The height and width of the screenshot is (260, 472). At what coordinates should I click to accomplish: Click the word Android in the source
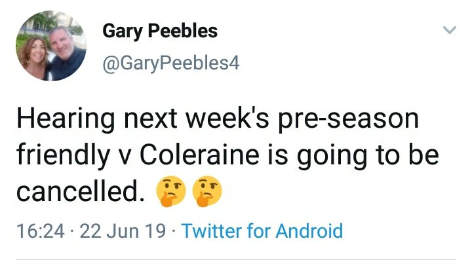309,231
